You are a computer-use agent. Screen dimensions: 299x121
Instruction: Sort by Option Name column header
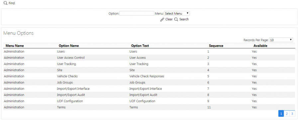69,46
